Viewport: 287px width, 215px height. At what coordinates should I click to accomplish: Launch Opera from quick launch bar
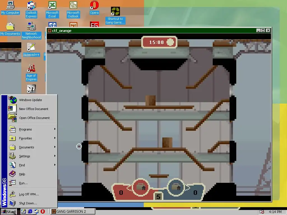43,212
